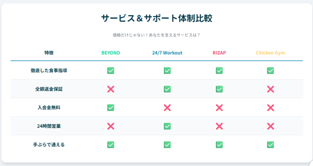Screen dimensions: 313x166
Task: Click Chicken Gym check icon for 徹底した食事指導
Action: [x=271, y=70]
